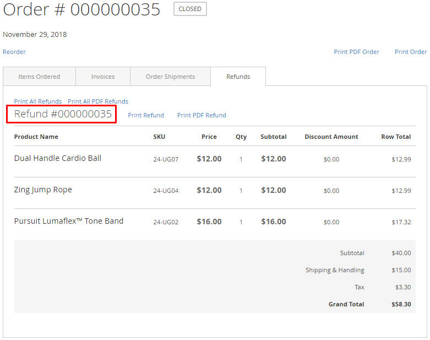Click the Grand Total amount $58.30
This screenshot has height=340, width=430.
[401, 304]
